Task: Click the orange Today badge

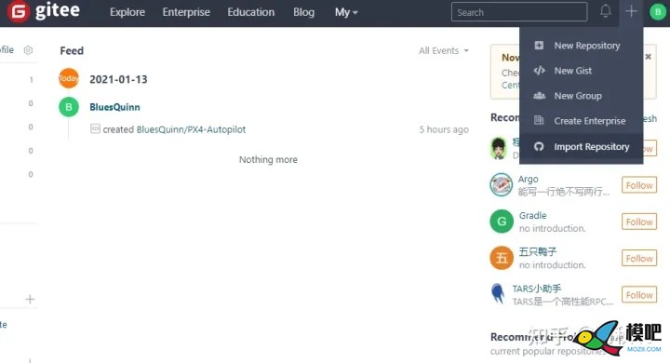Action: pyautogui.click(x=69, y=78)
